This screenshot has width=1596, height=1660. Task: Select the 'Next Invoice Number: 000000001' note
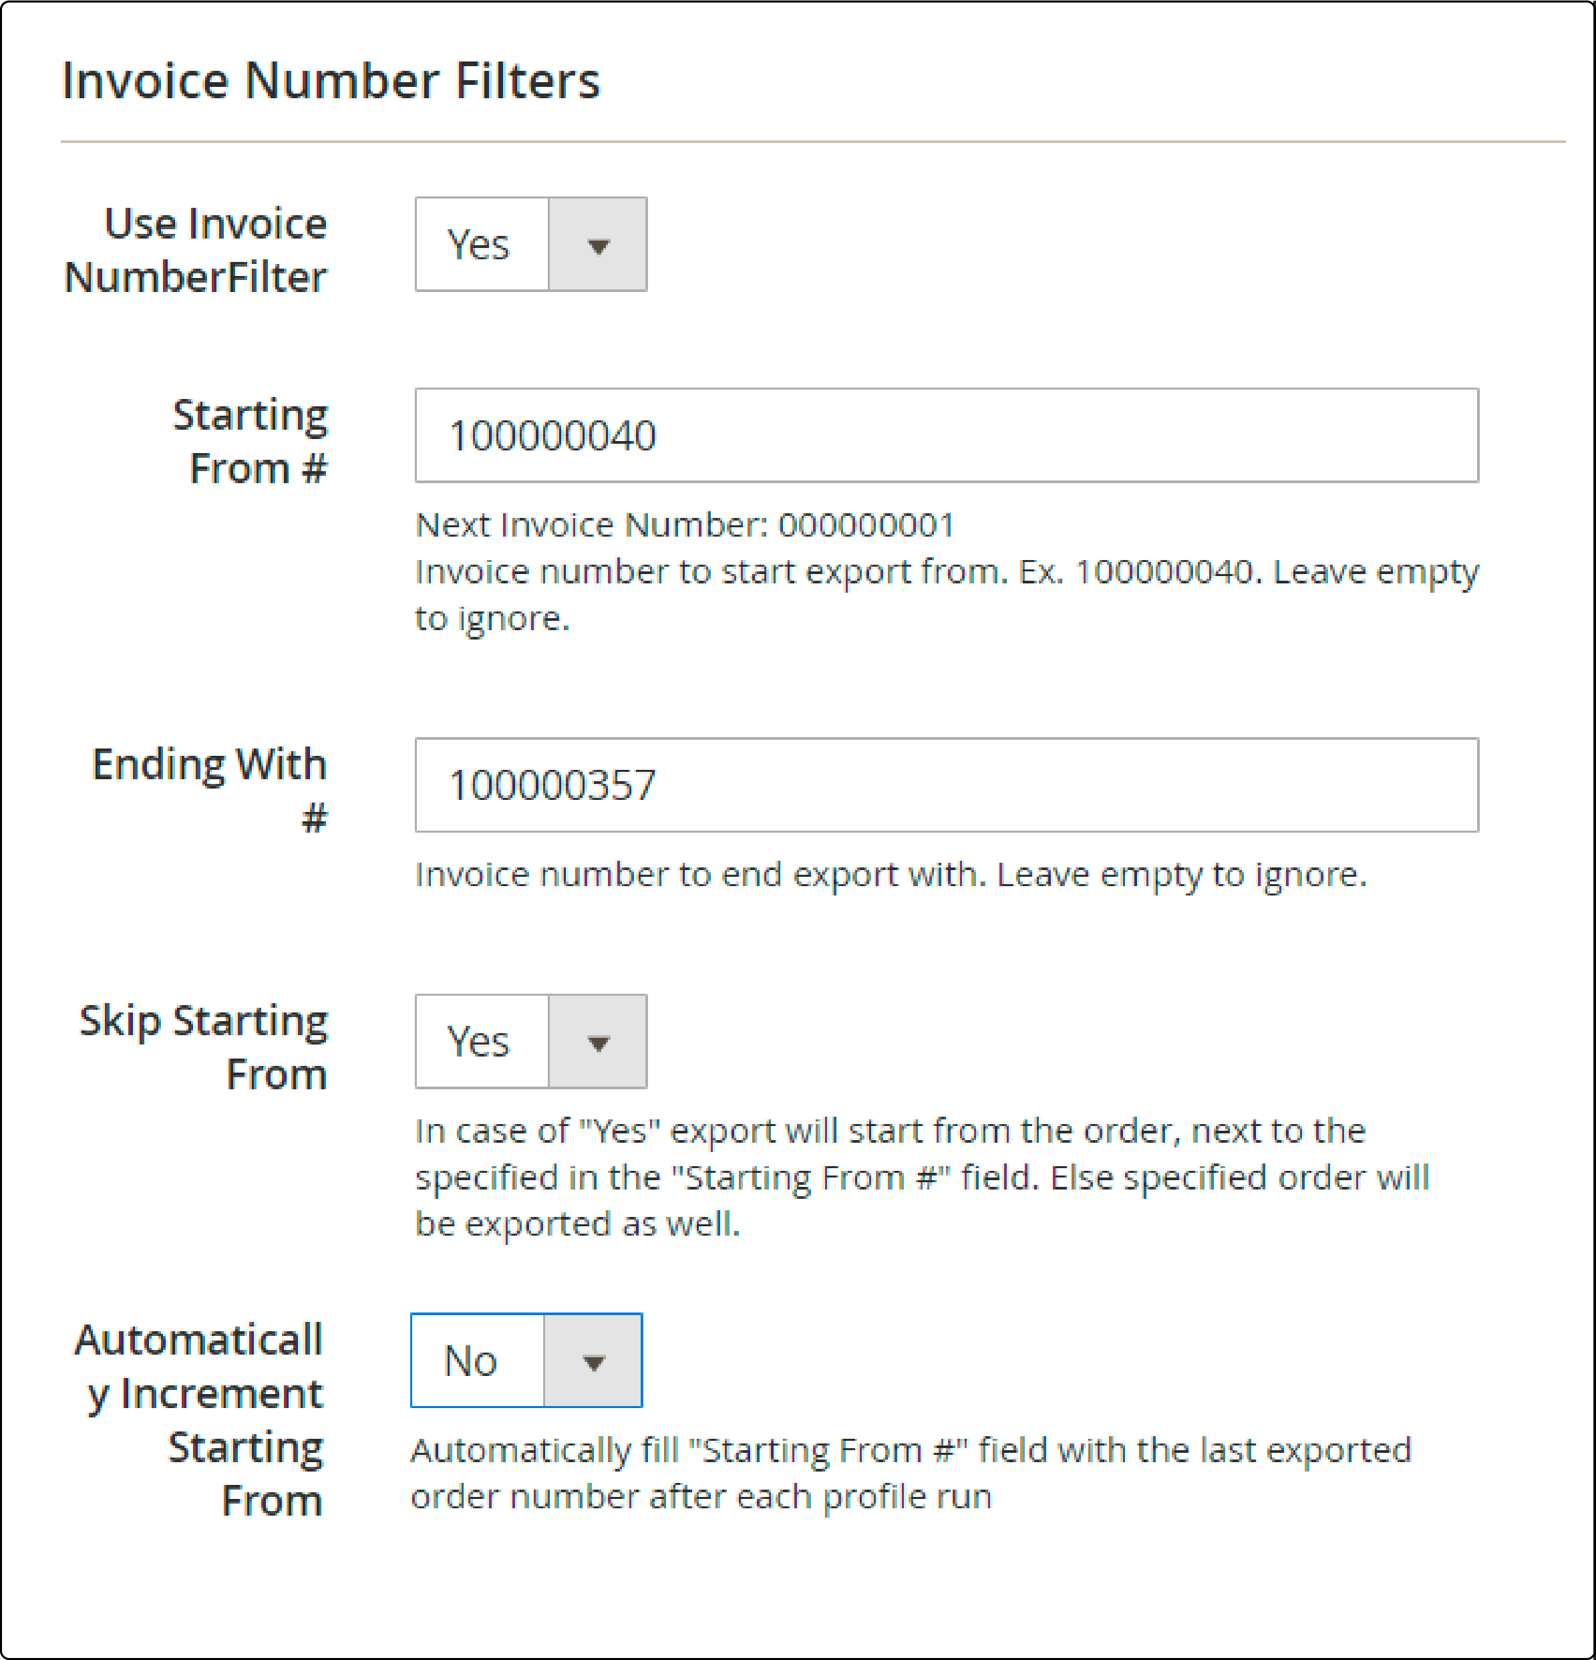pos(684,525)
